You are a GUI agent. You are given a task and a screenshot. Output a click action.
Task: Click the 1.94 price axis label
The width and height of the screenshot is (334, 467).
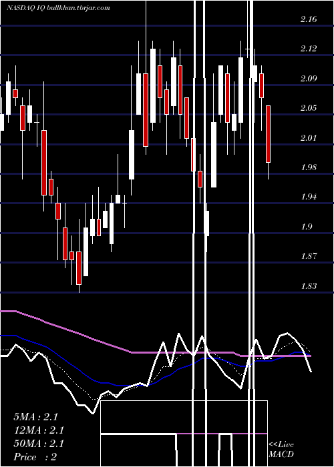(309, 197)
